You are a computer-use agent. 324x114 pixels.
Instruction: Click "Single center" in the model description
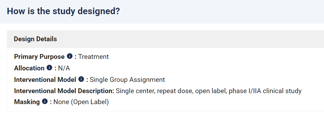pos(135,91)
